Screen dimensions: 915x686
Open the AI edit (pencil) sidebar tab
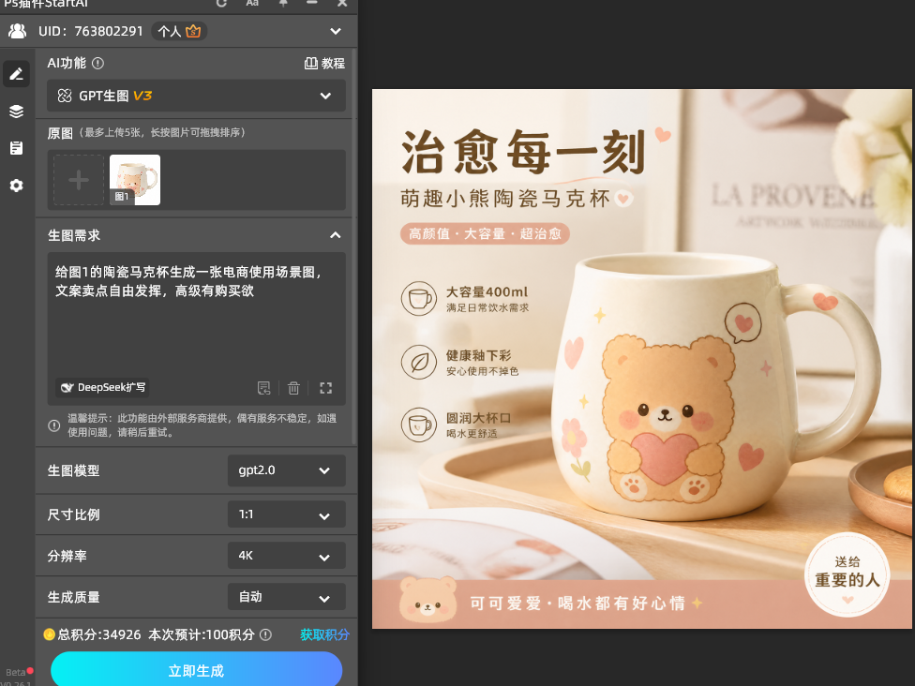(16, 74)
